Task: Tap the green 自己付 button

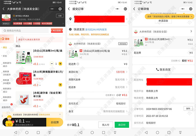Action: pyautogui.click(x=122, y=125)
